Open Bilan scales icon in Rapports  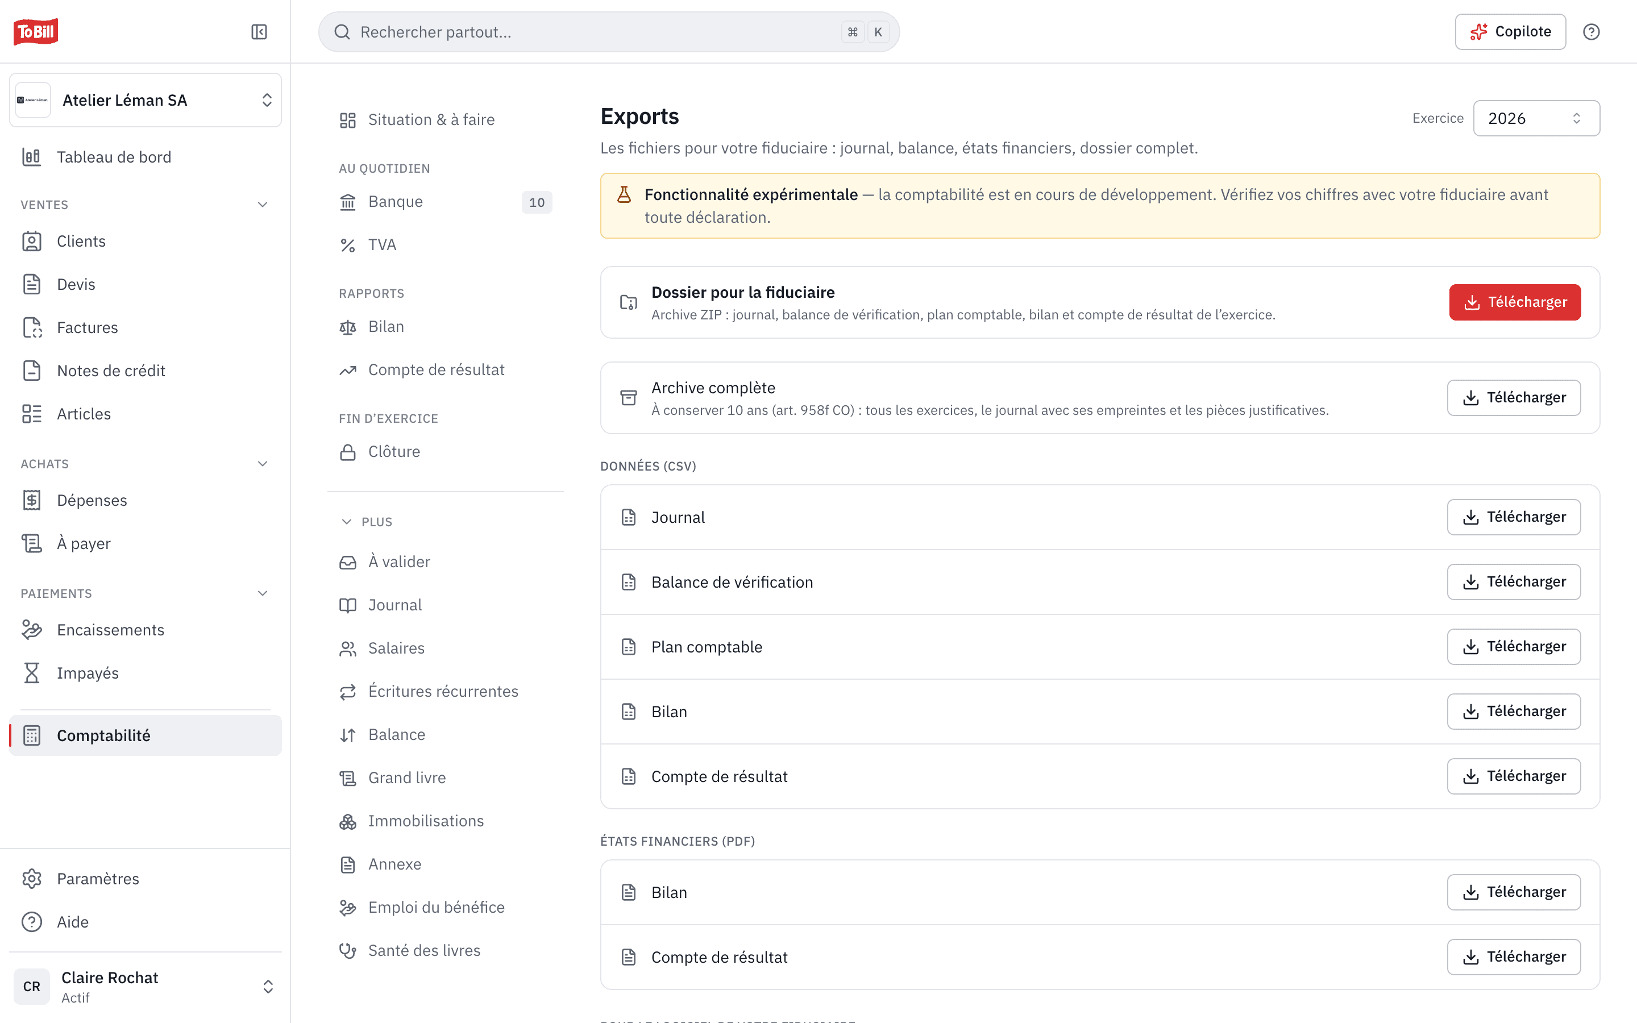[x=348, y=327]
